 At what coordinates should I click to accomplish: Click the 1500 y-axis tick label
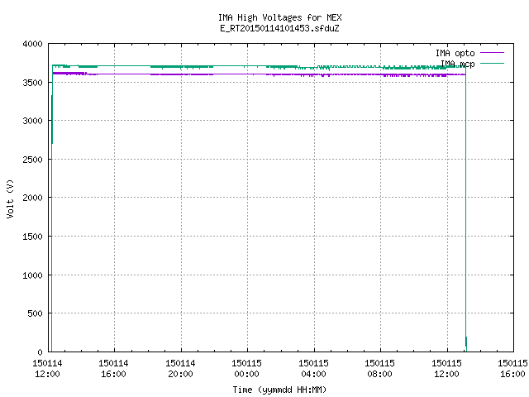point(33,237)
